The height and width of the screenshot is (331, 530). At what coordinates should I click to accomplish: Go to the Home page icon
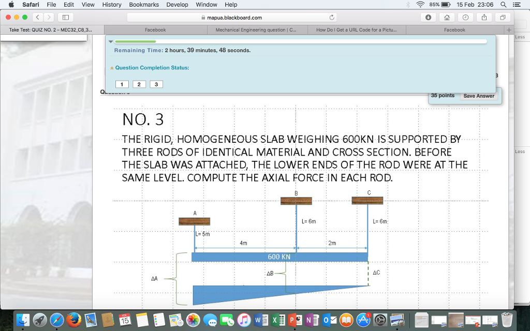coord(448,18)
